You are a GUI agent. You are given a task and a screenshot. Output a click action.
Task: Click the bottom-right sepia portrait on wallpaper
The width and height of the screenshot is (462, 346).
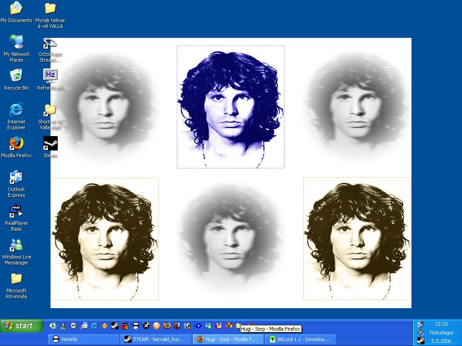357,239
